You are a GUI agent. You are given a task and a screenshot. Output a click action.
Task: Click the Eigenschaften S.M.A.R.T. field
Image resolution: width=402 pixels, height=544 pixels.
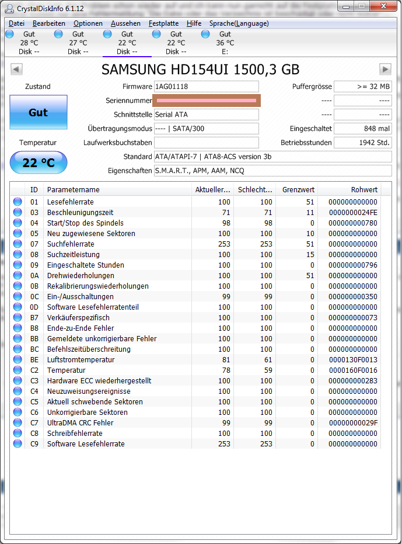pos(272,171)
